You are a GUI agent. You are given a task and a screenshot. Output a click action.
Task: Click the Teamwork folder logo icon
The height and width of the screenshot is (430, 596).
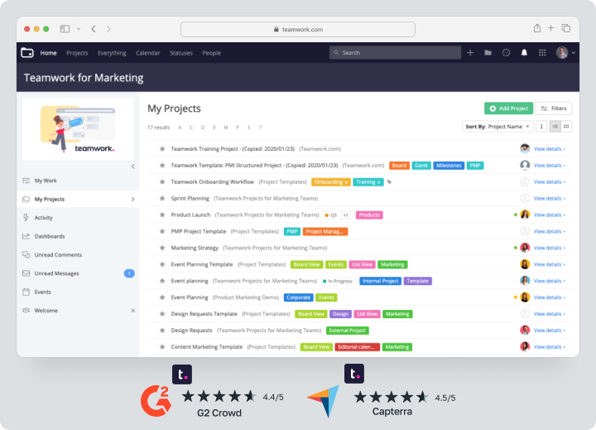coord(27,52)
